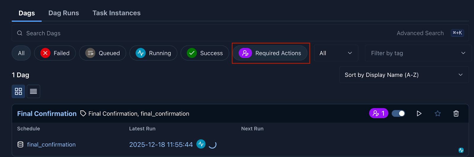This screenshot has width=474, height=157.
Task: Switch to the Dag Runs tab
Action: pos(64,13)
